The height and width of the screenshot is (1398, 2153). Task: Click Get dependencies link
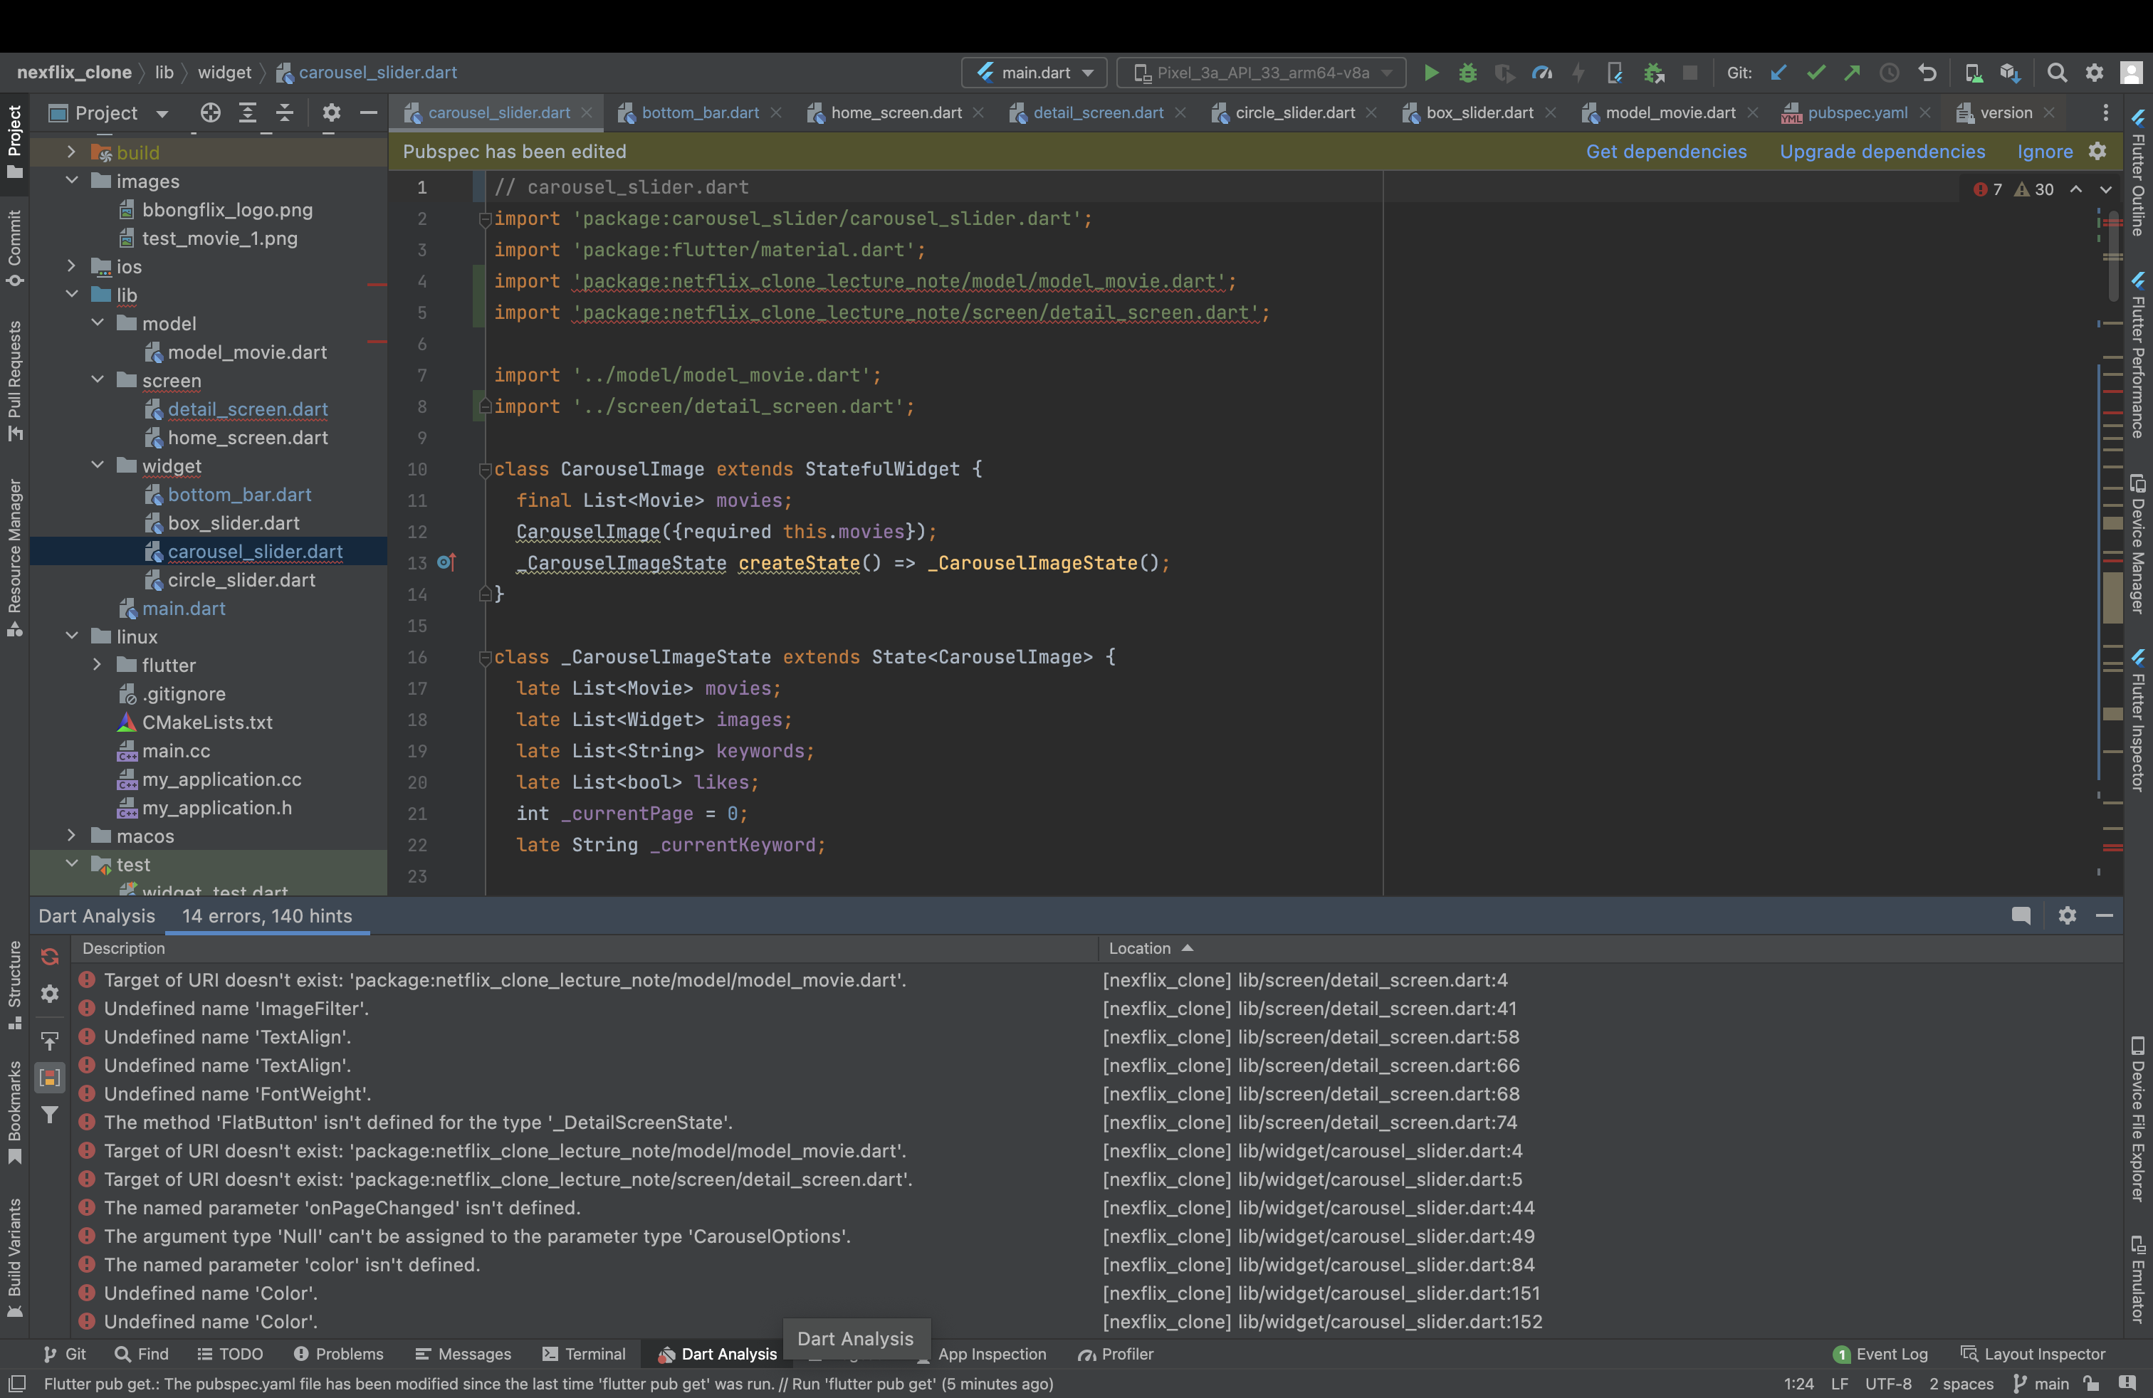1665,151
